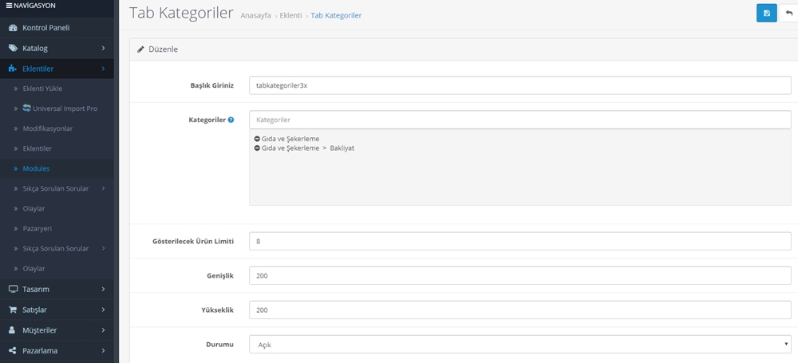Click the Eklenti breadcrumb link
The height and width of the screenshot is (363, 798).
pos(290,16)
